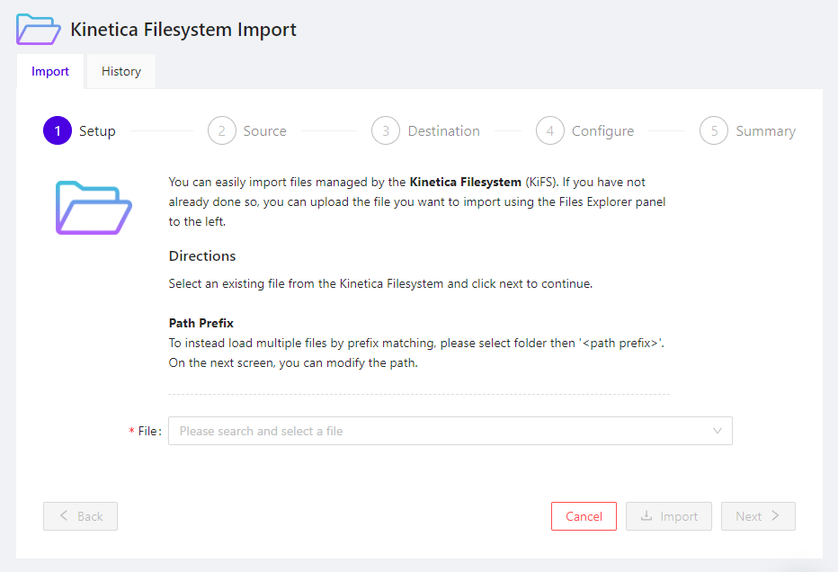Click the Summary step circle numbered 5
This screenshot has height=572, width=838.
pyautogui.click(x=714, y=130)
